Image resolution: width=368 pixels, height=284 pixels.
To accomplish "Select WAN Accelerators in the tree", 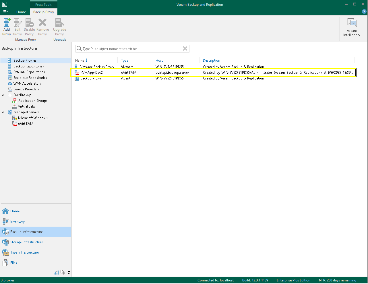I will pos(27,83).
